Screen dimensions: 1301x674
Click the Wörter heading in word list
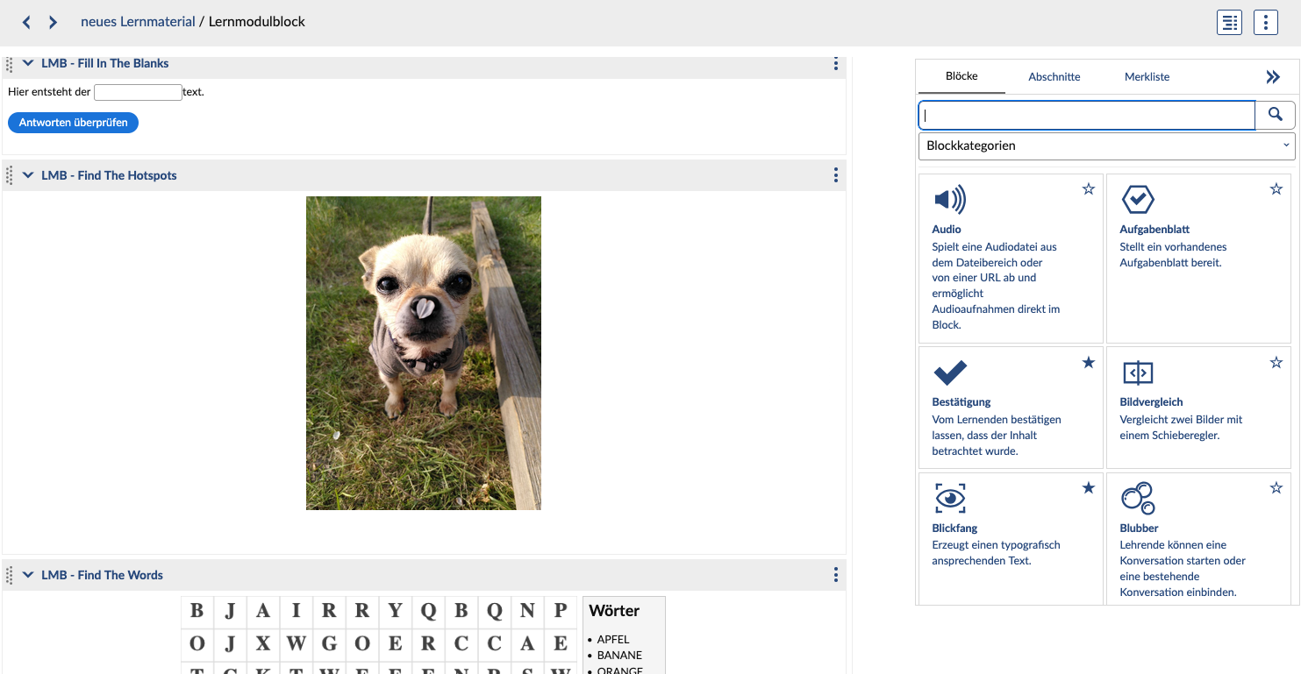(x=614, y=611)
